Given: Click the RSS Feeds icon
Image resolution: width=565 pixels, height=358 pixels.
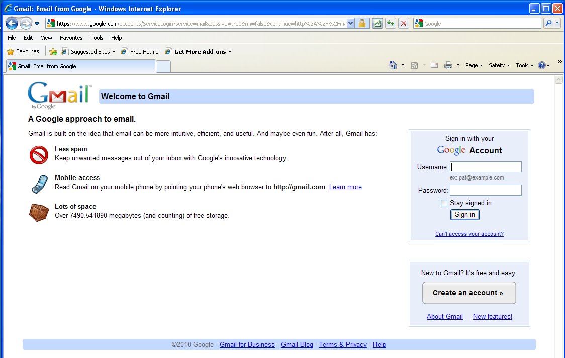Looking at the screenshot, I should click(x=414, y=65).
